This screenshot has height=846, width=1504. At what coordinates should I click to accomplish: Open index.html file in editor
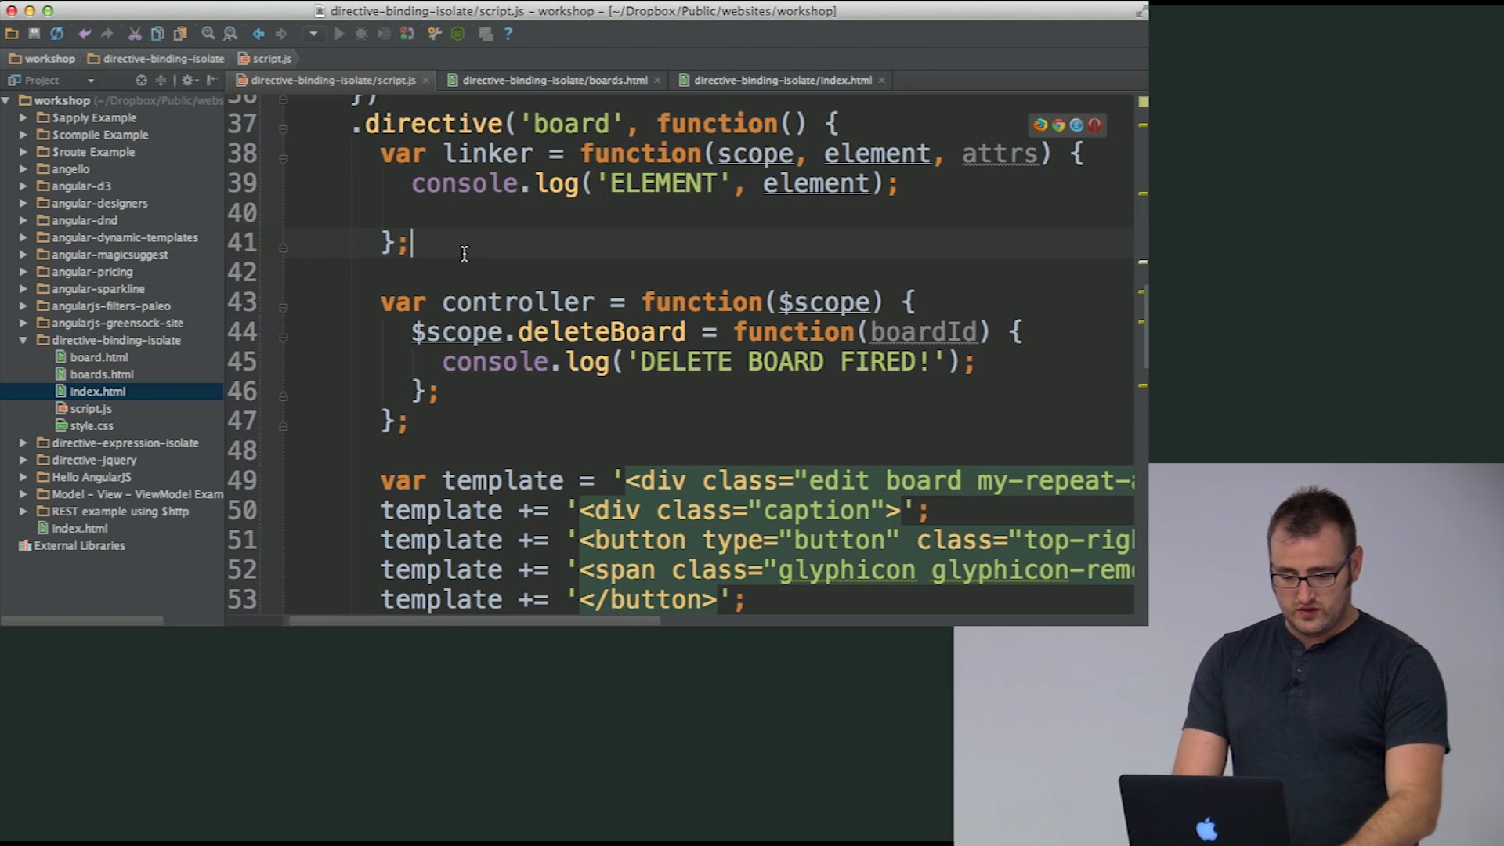click(97, 390)
